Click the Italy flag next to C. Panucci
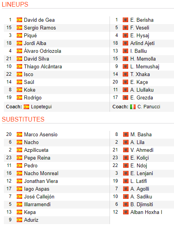 click(133, 107)
